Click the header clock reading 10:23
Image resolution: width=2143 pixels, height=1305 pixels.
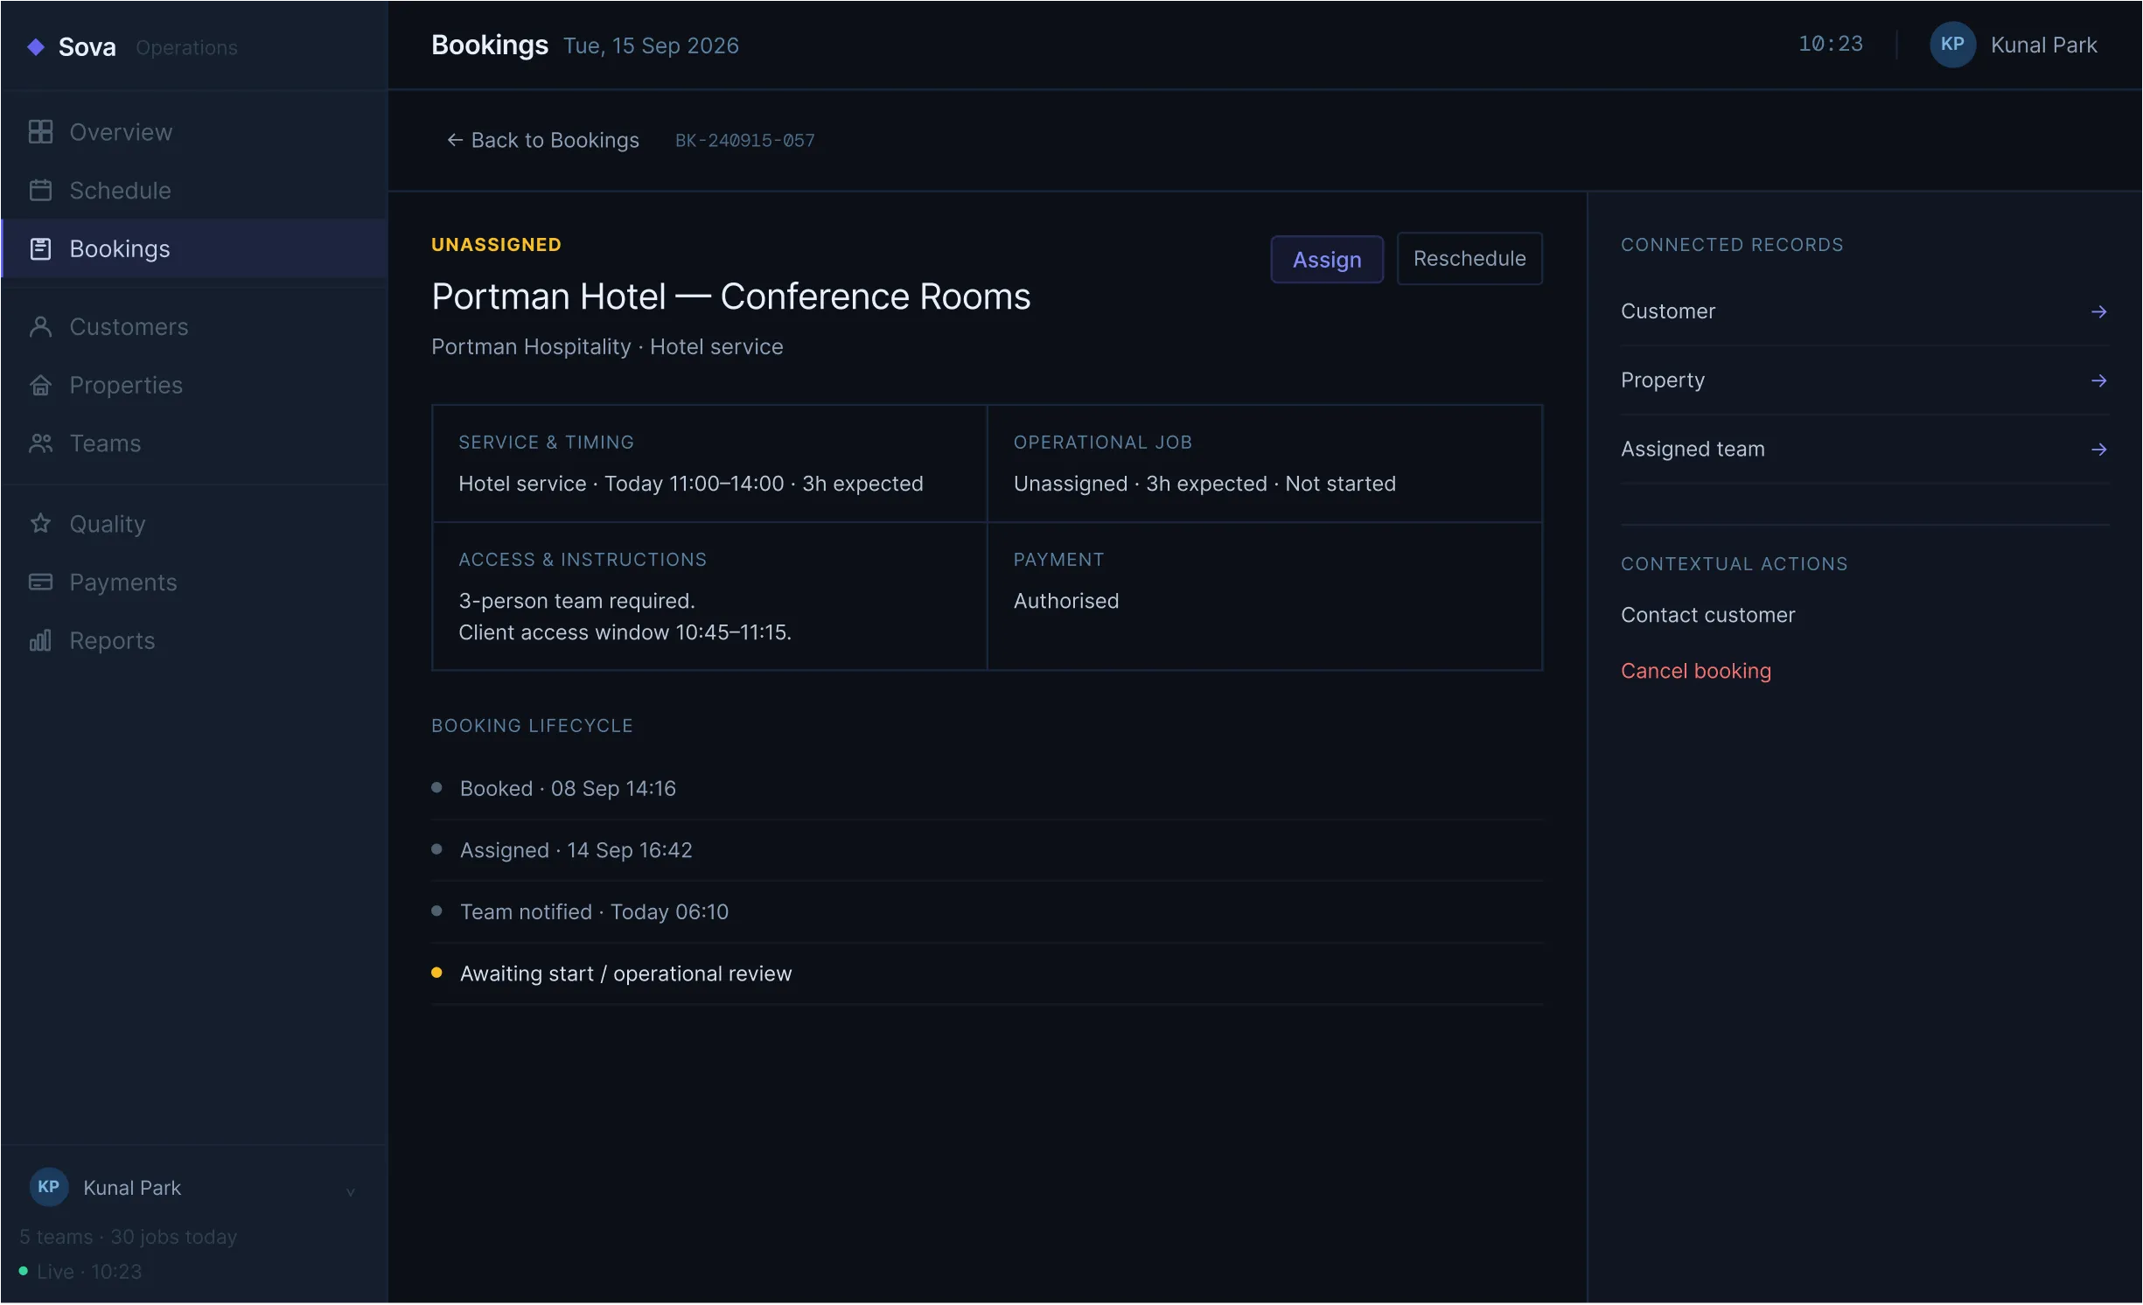click(x=1830, y=44)
